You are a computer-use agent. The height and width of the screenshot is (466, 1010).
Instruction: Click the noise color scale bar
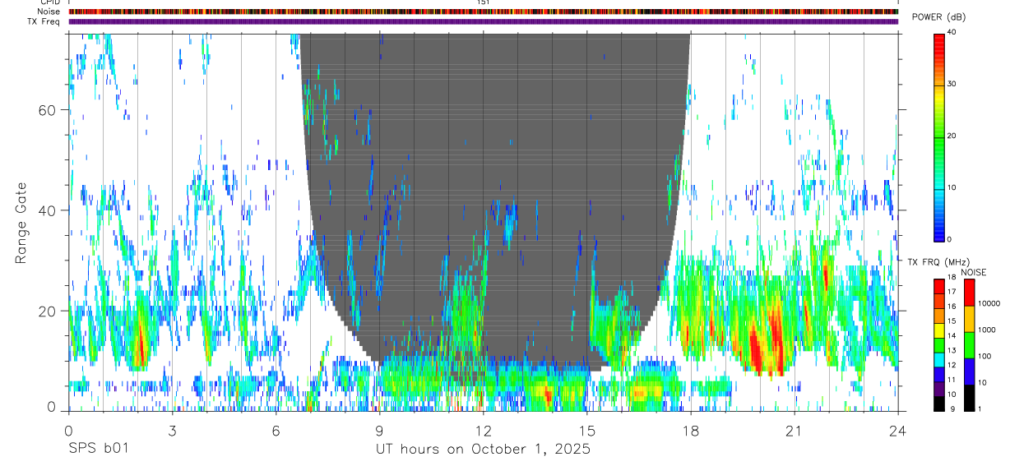(969, 345)
